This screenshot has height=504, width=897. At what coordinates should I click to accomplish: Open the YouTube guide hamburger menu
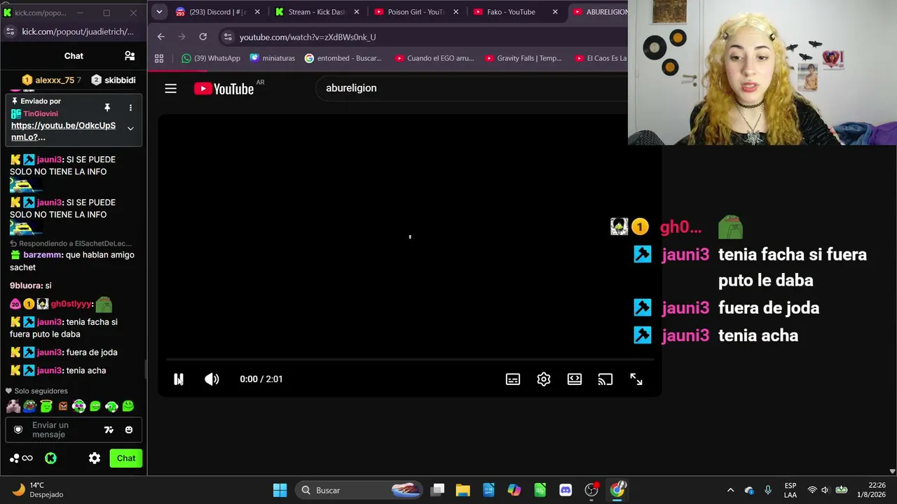[x=171, y=88]
